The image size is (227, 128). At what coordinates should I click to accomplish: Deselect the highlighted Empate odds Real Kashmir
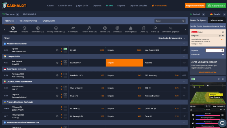coord(124,63)
